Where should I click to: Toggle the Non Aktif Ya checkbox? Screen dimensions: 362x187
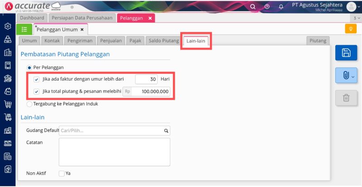tap(62, 173)
